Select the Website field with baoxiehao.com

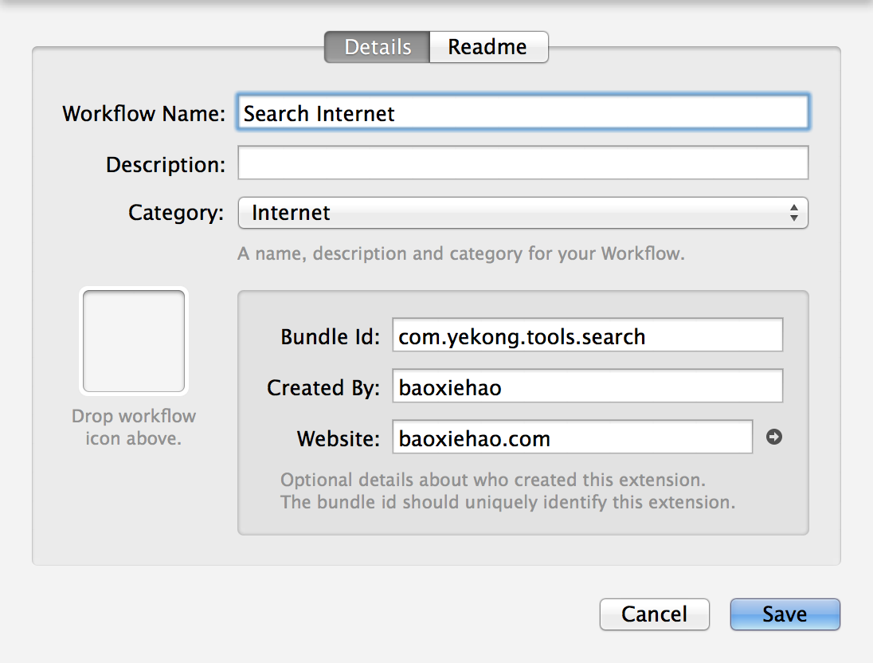click(x=572, y=437)
